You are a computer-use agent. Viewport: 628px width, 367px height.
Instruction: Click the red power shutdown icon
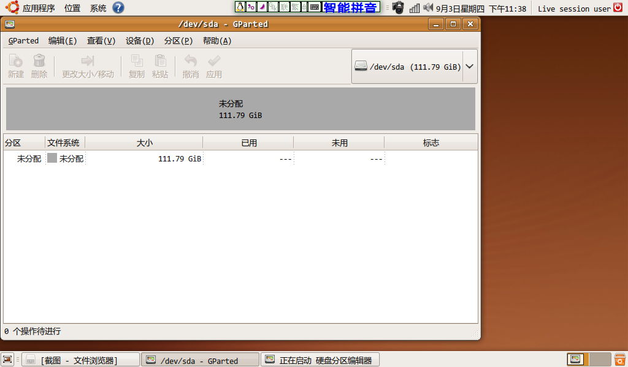pyautogui.click(x=618, y=7)
